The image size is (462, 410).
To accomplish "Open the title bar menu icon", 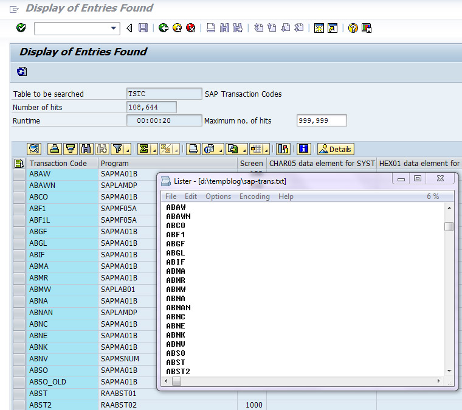I will coord(14,10).
